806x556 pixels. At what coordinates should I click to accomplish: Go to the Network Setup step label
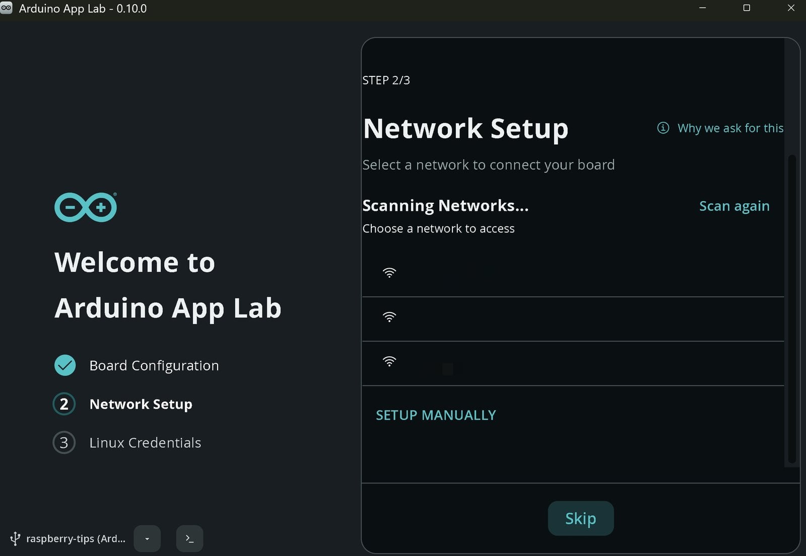point(141,404)
